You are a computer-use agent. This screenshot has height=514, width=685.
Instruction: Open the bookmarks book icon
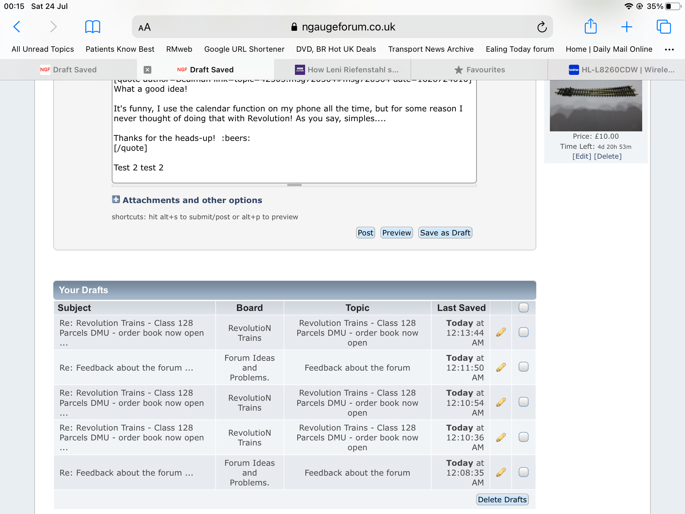(x=93, y=27)
